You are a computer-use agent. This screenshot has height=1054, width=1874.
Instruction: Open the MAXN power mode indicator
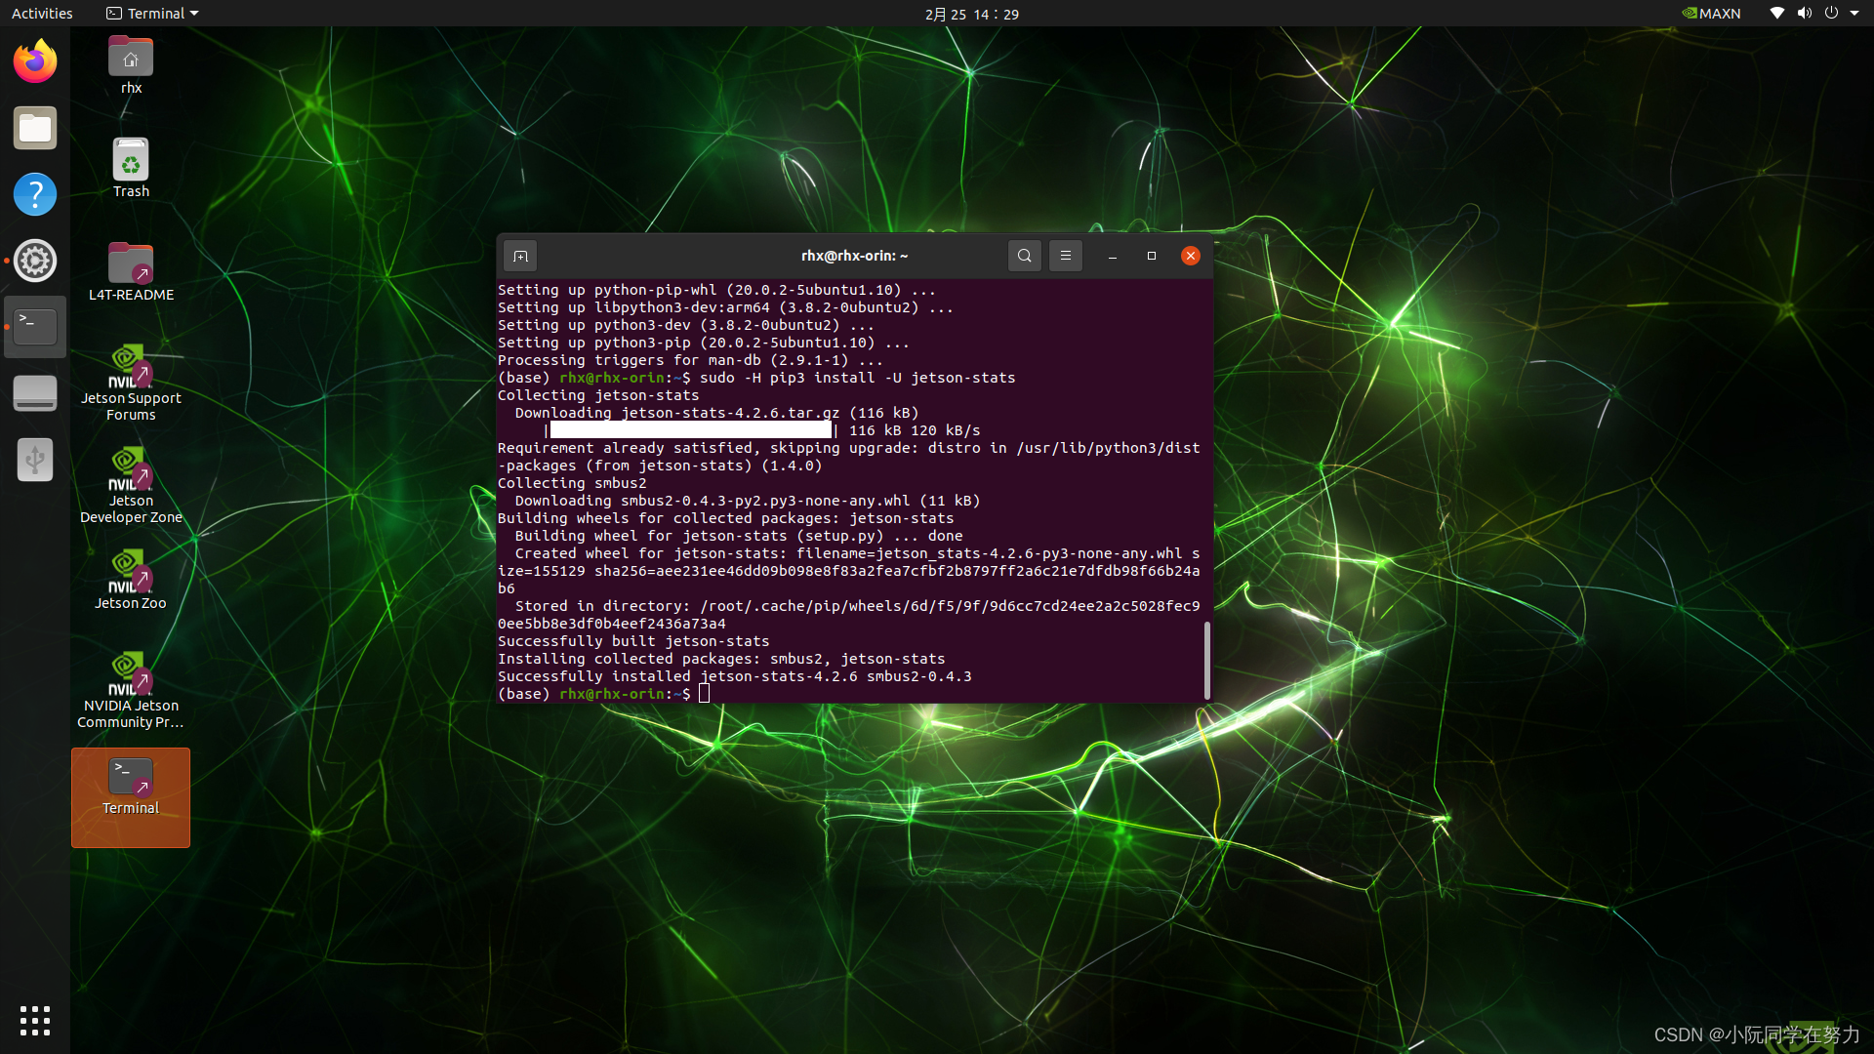[x=1712, y=14]
